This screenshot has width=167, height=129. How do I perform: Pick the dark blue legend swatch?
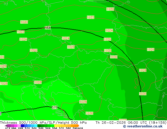pos(22,126)
